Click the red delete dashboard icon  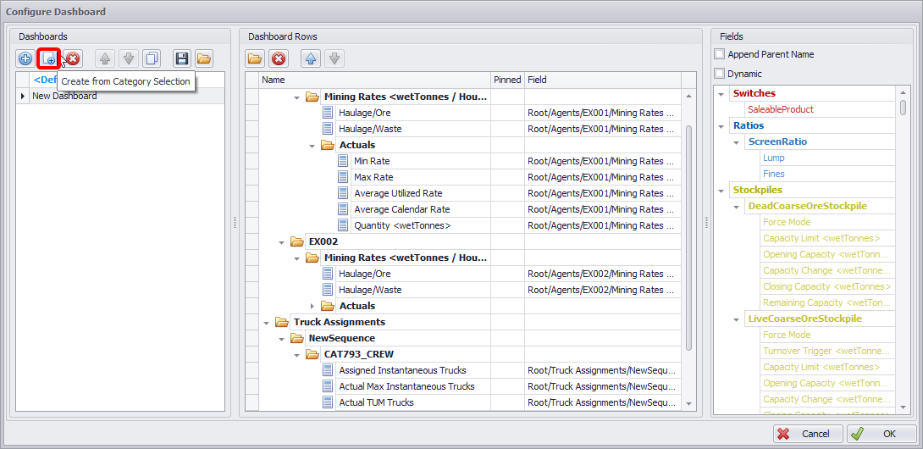73,58
